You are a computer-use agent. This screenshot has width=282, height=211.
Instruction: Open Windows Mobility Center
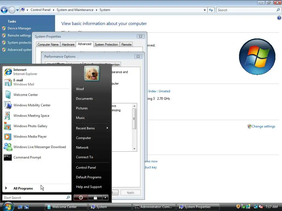pyautogui.click(x=37, y=105)
